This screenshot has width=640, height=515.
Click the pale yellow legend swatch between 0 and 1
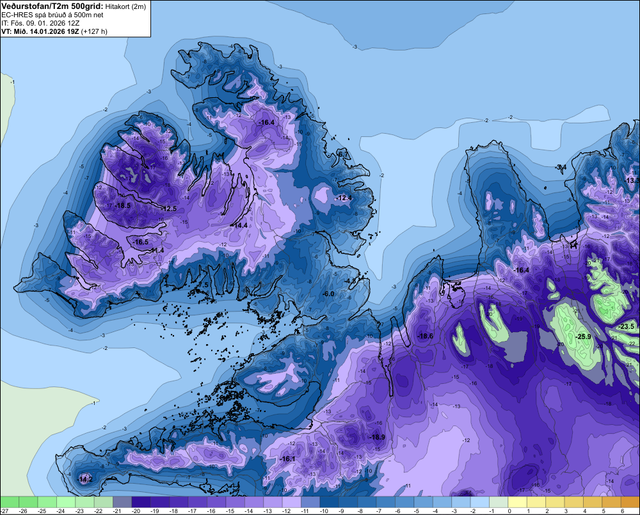(516, 502)
